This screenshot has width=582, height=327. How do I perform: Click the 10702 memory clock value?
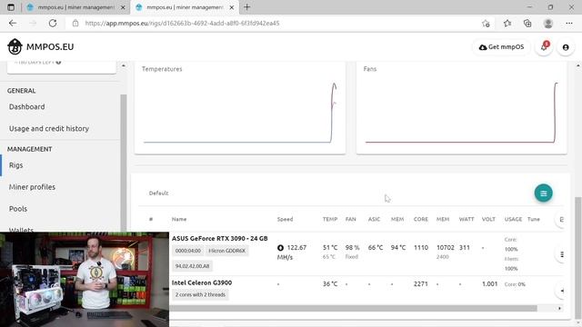coord(445,248)
